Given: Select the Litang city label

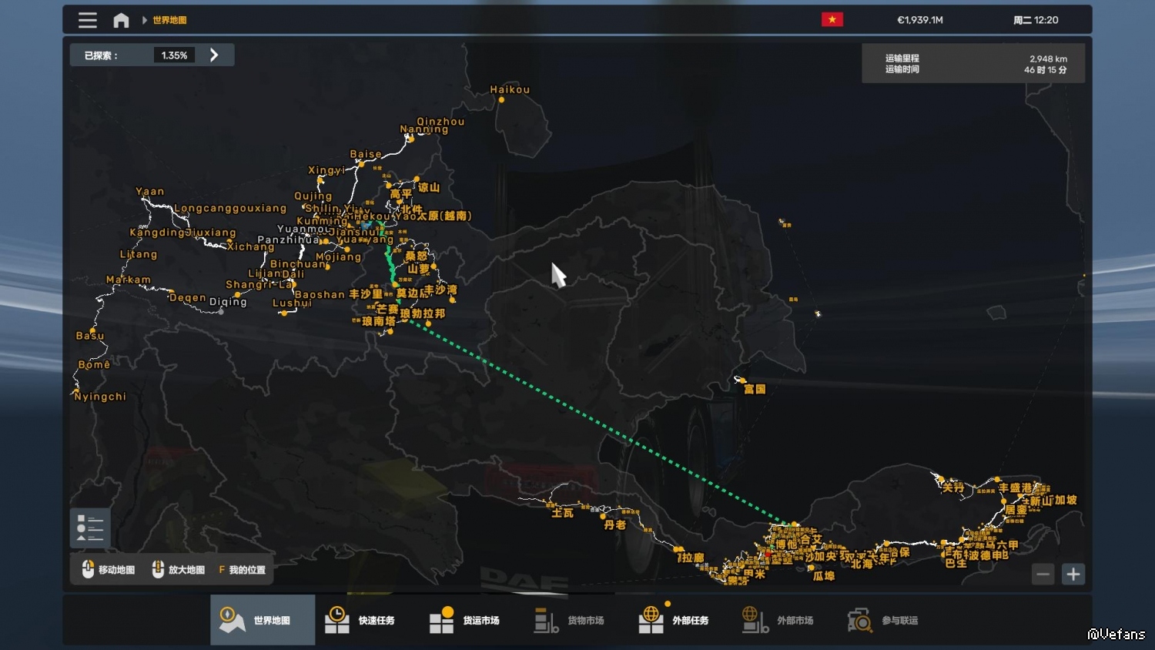Looking at the screenshot, I should [139, 254].
